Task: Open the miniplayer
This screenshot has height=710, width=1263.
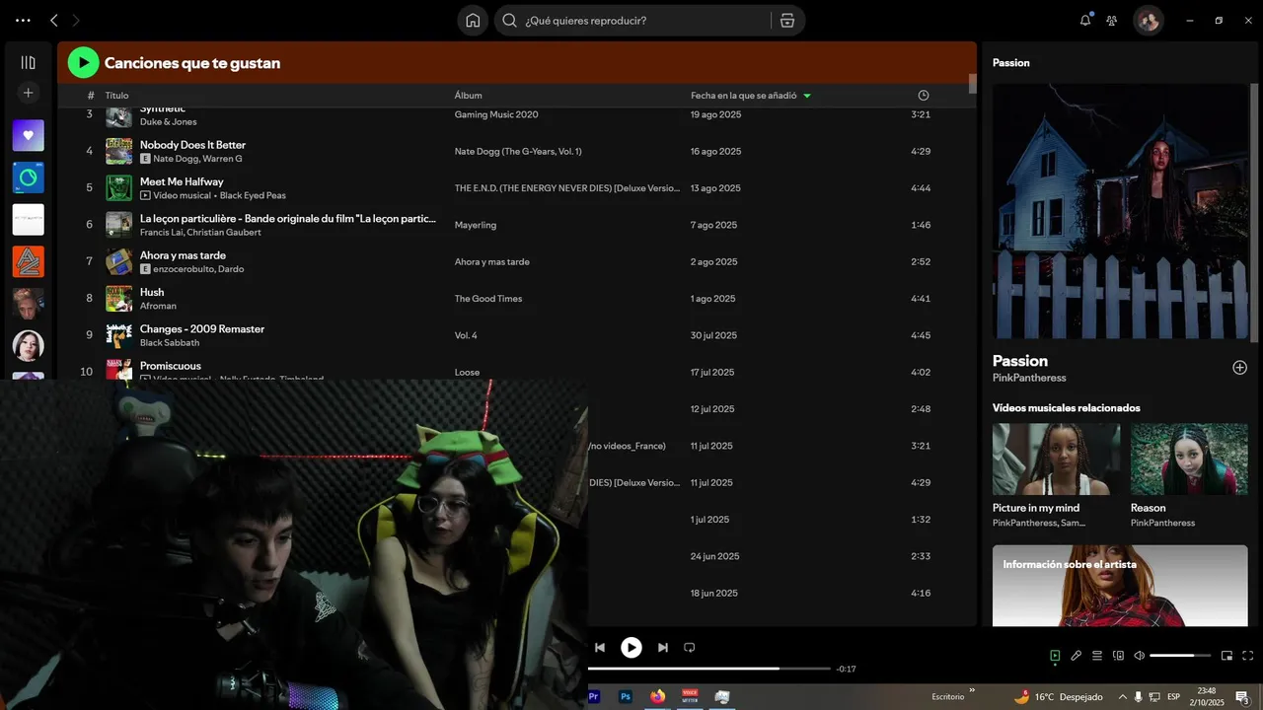Action: (x=1226, y=655)
